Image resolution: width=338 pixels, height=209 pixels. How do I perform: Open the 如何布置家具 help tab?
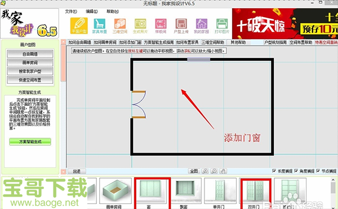click(188, 42)
